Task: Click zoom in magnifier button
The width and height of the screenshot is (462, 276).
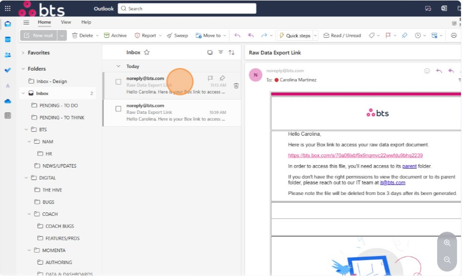Action: 447,243
